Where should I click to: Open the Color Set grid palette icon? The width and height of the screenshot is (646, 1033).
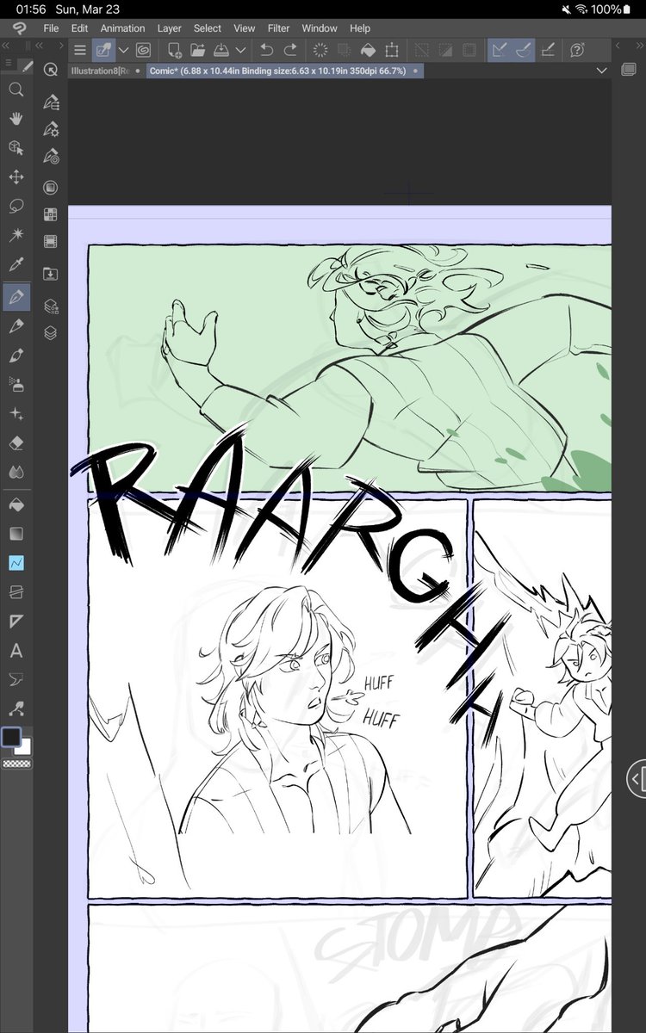coord(50,214)
